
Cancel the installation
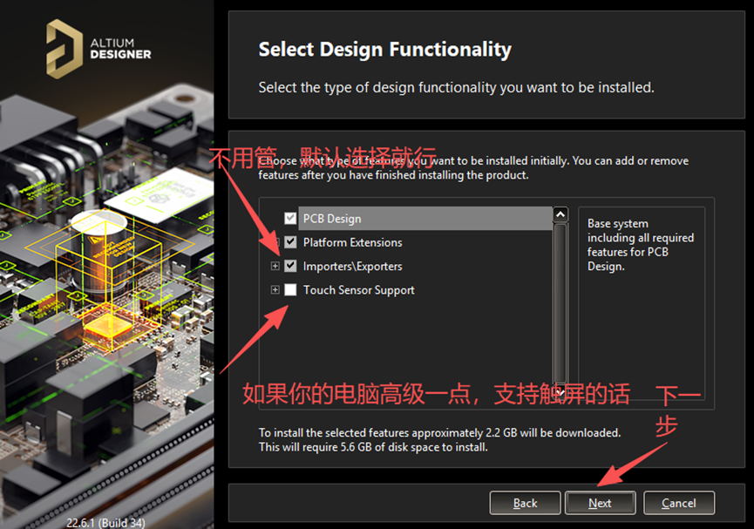tap(679, 503)
